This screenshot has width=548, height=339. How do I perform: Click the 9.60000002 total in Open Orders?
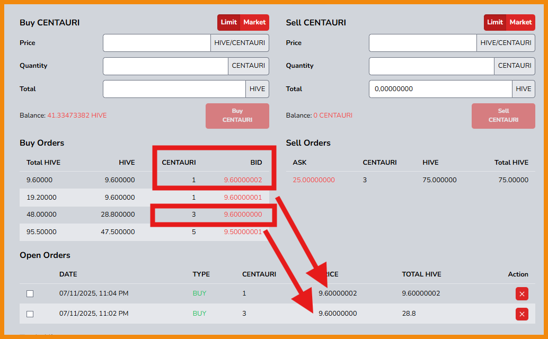[421, 293]
